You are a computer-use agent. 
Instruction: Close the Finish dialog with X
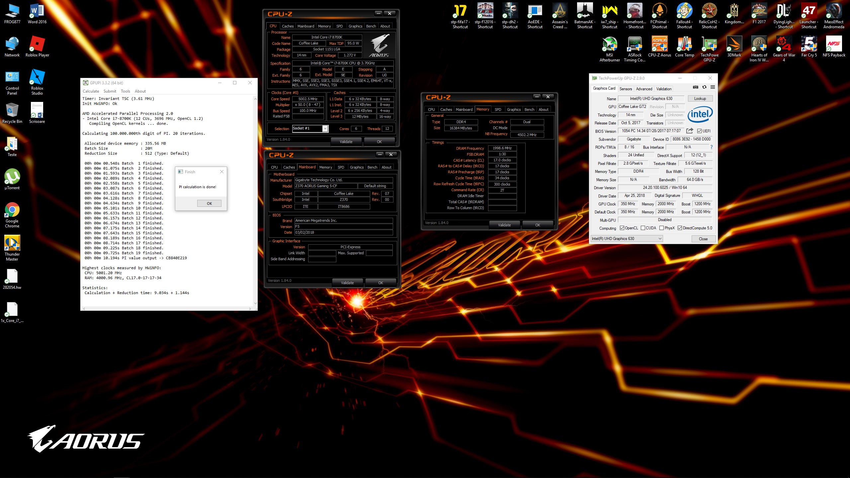point(222,172)
